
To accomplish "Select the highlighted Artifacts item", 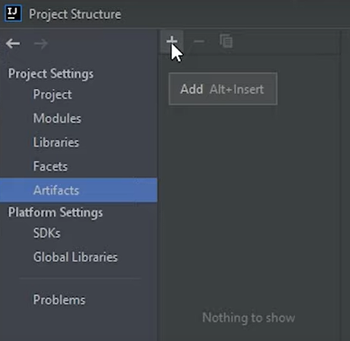I will (x=78, y=190).
